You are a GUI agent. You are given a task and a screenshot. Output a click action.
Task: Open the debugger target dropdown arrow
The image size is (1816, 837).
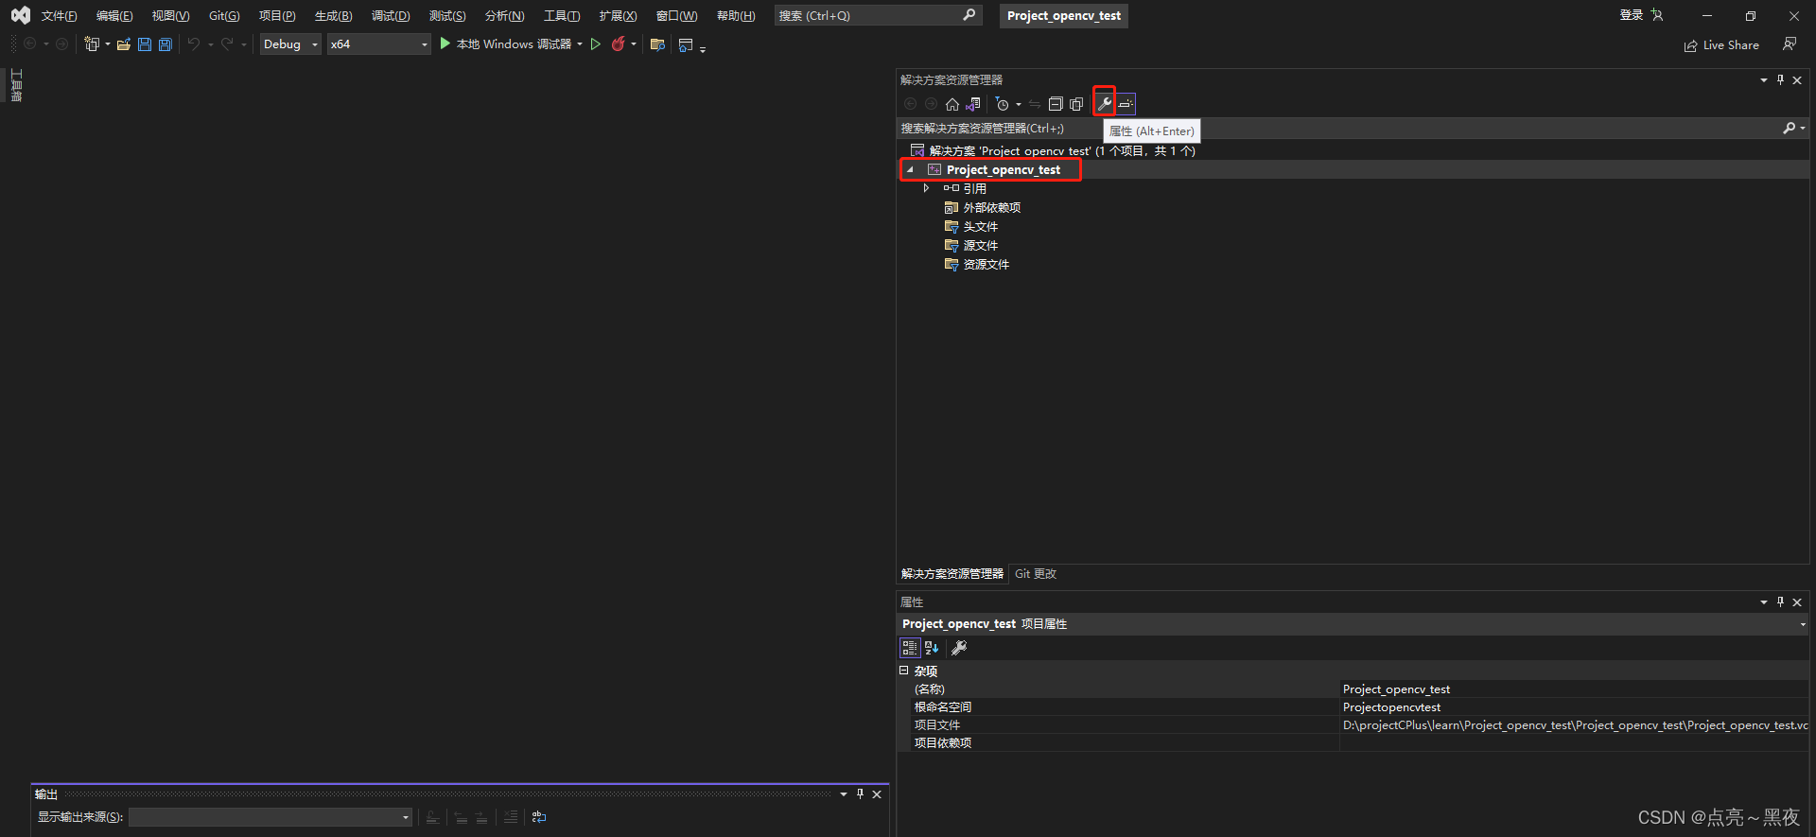580,44
